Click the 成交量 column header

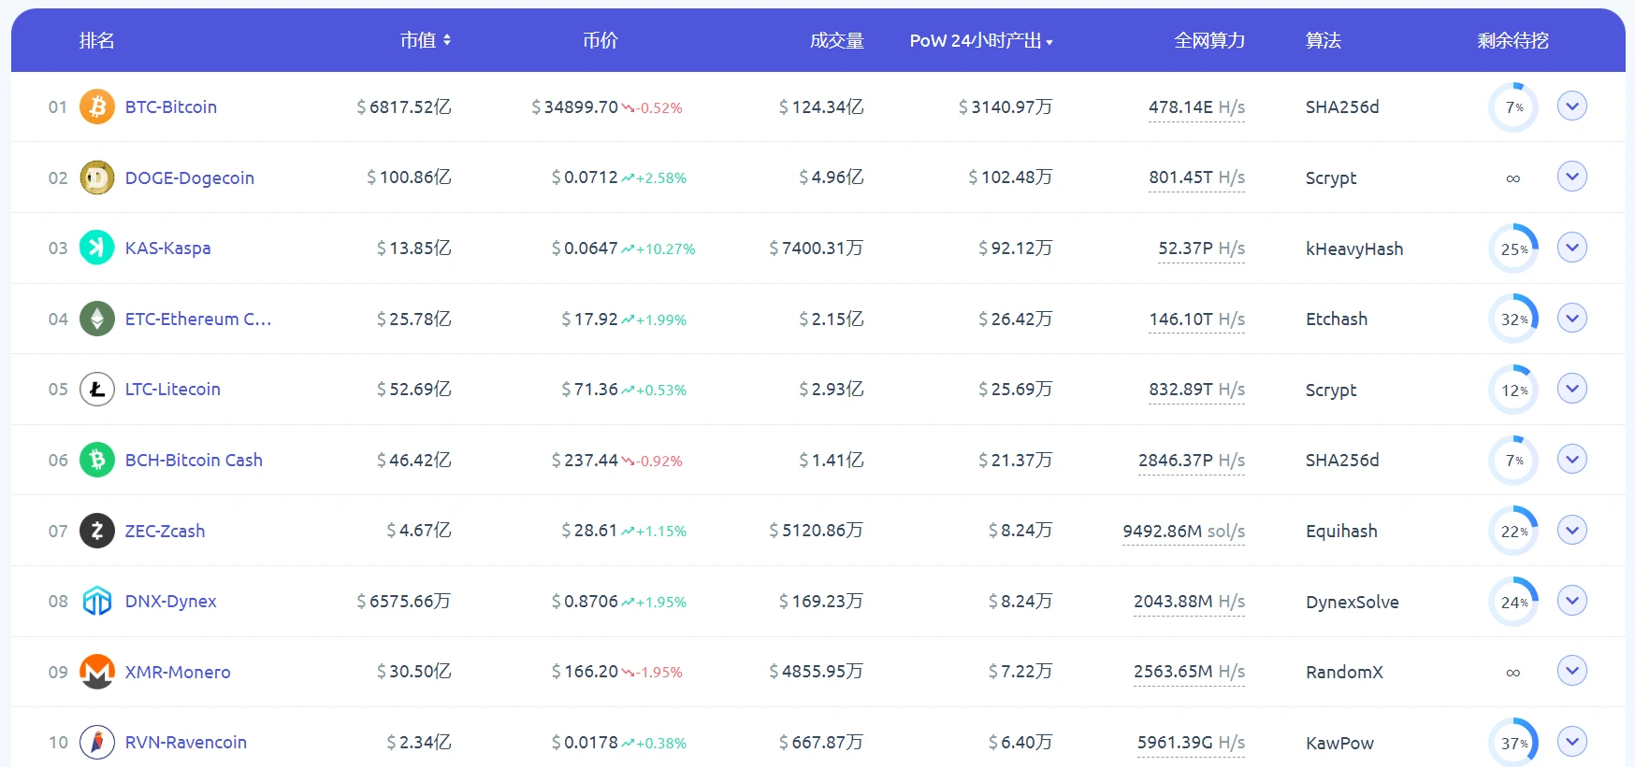point(837,40)
